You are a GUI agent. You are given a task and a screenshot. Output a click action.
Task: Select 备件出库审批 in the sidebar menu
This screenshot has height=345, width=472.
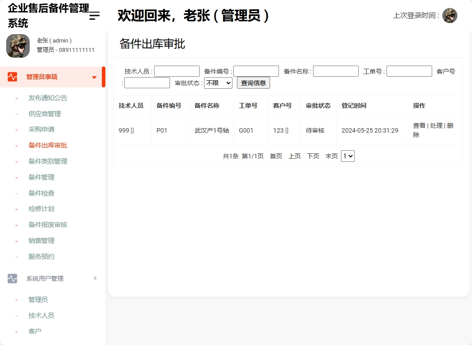pos(49,145)
